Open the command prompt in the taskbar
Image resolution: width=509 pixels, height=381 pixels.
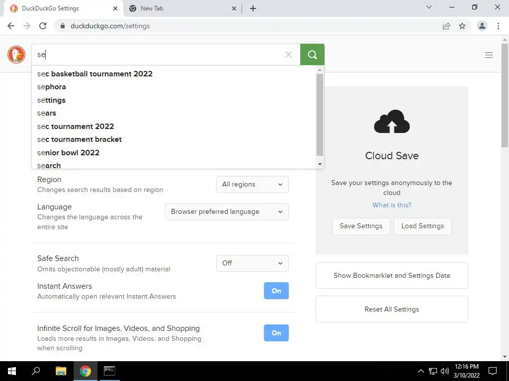(109, 371)
